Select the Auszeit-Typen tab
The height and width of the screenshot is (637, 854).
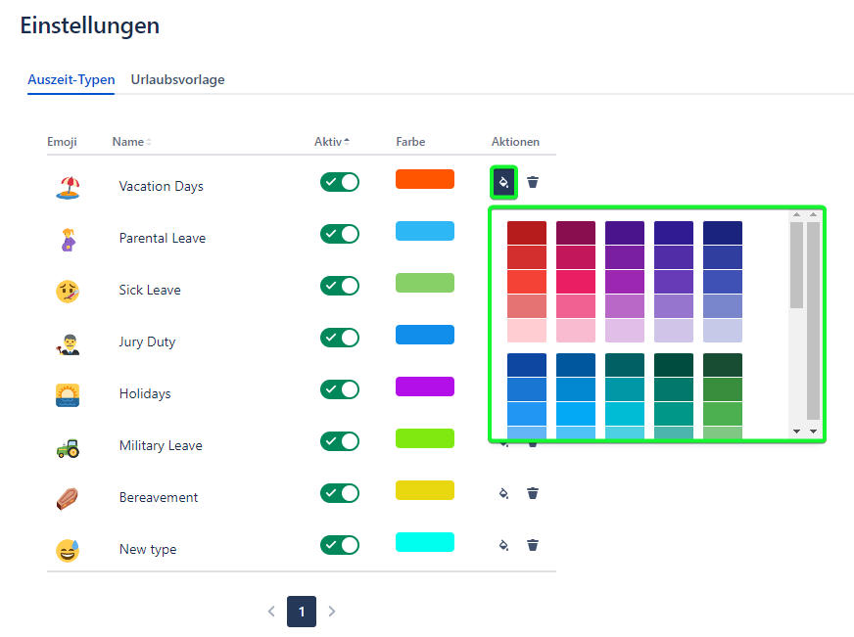click(x=71, y=80)
